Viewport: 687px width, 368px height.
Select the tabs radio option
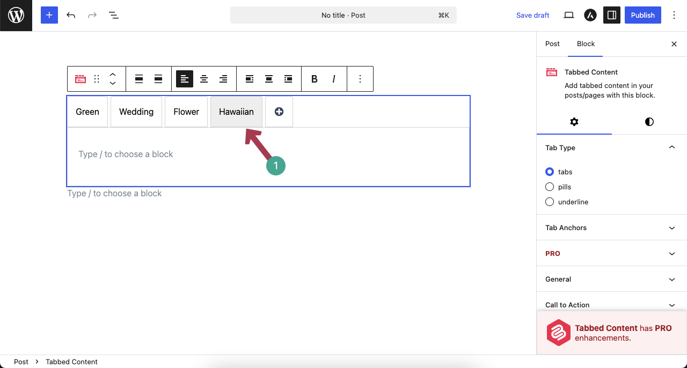550,172
